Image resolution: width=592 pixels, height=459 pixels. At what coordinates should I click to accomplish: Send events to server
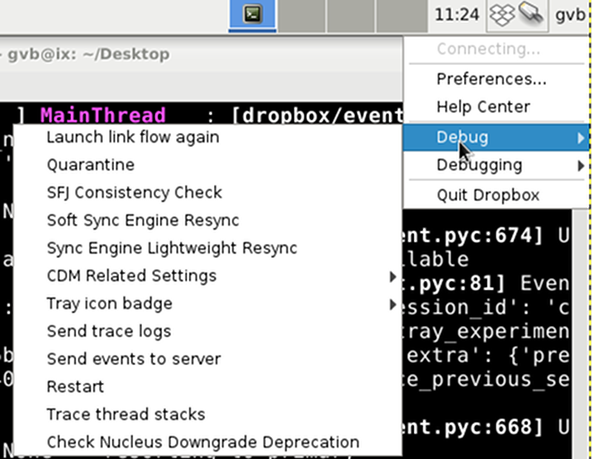click(x=133, y=358)
